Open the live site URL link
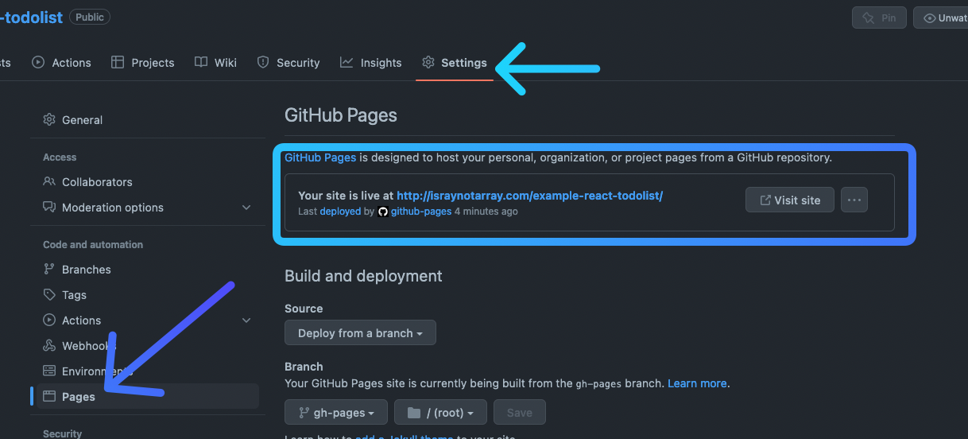The height and width of the screenshot is (439, 968). pyautogui.click(x=529, y=196)
